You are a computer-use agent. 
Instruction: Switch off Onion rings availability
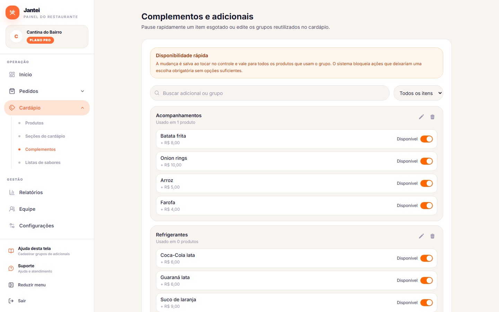coord(427,161)
